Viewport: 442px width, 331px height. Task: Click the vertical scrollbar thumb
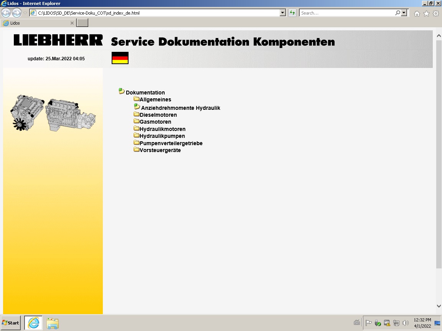(x=439, y=154)
